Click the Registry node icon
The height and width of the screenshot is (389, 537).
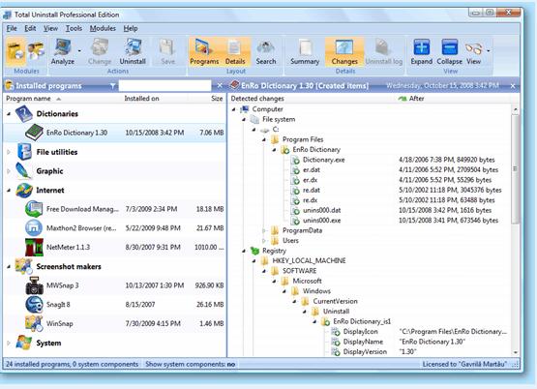point(254,251)
